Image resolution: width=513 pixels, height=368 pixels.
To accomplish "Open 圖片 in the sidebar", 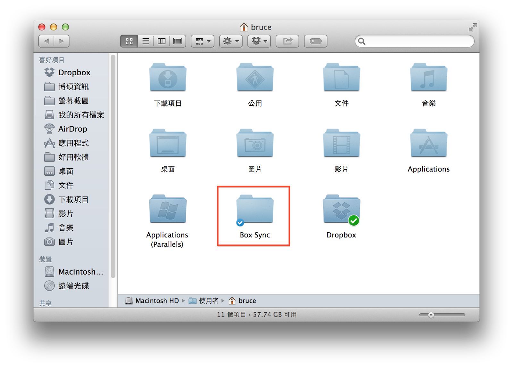I will (59, 242).
